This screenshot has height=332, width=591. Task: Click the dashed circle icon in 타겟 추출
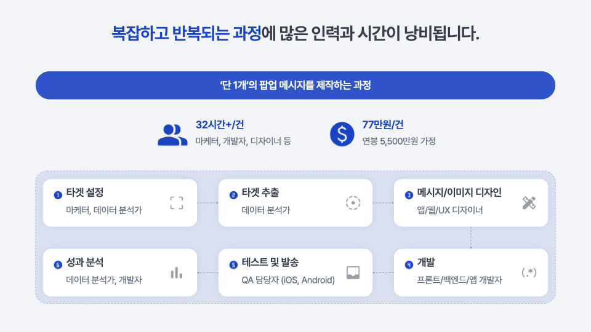[353, 203]
